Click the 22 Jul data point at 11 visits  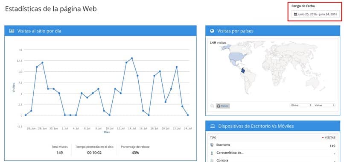coord(177,67)
